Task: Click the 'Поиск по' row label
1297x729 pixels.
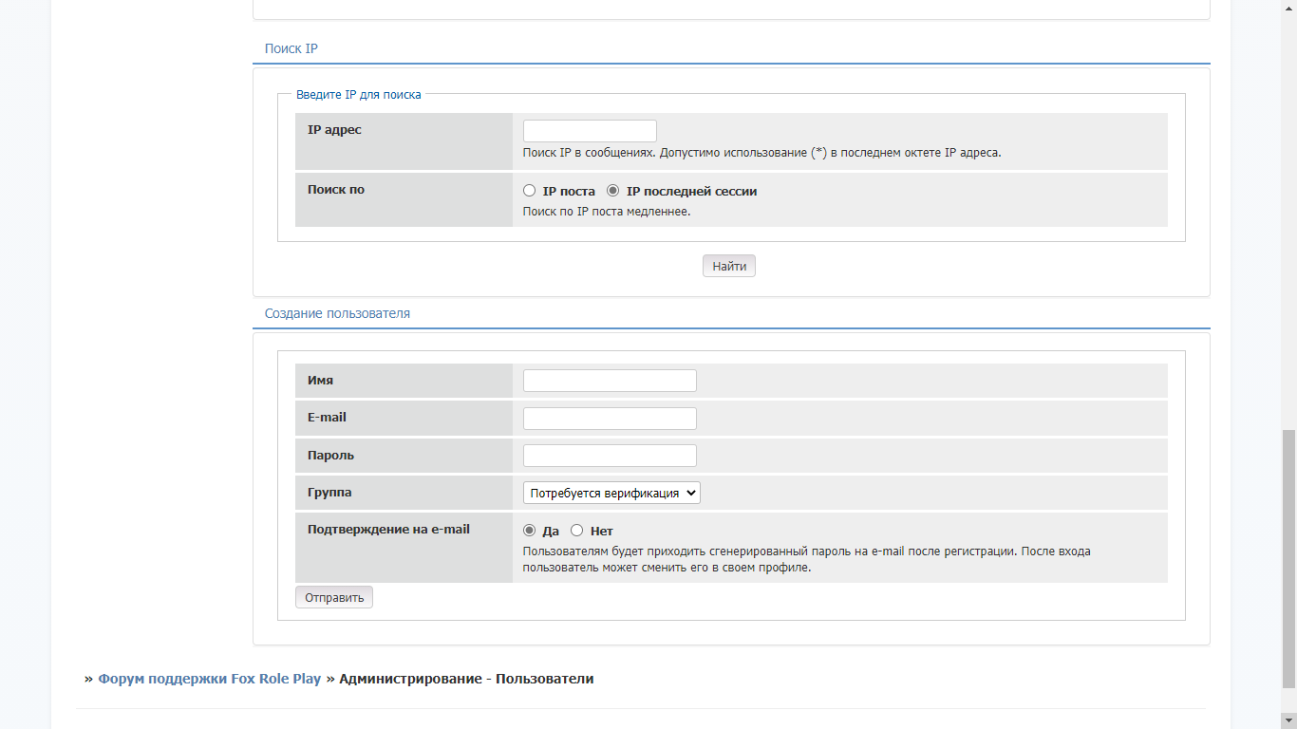Action: coord(336,190)
